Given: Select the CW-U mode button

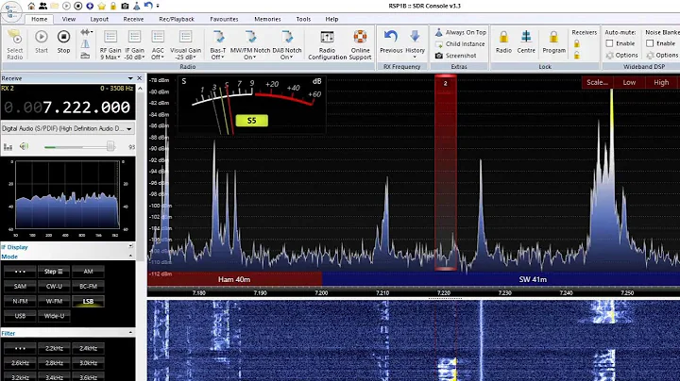Looking at the screenshot, I should (x=54, y=286).
